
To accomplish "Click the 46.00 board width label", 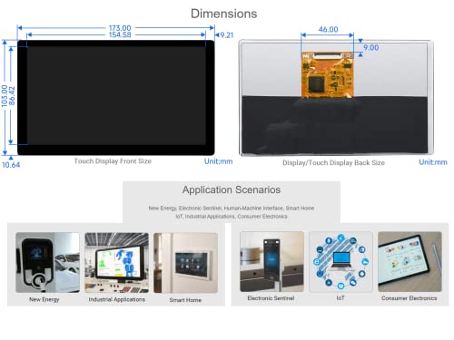I will click(x=328, y=29).
